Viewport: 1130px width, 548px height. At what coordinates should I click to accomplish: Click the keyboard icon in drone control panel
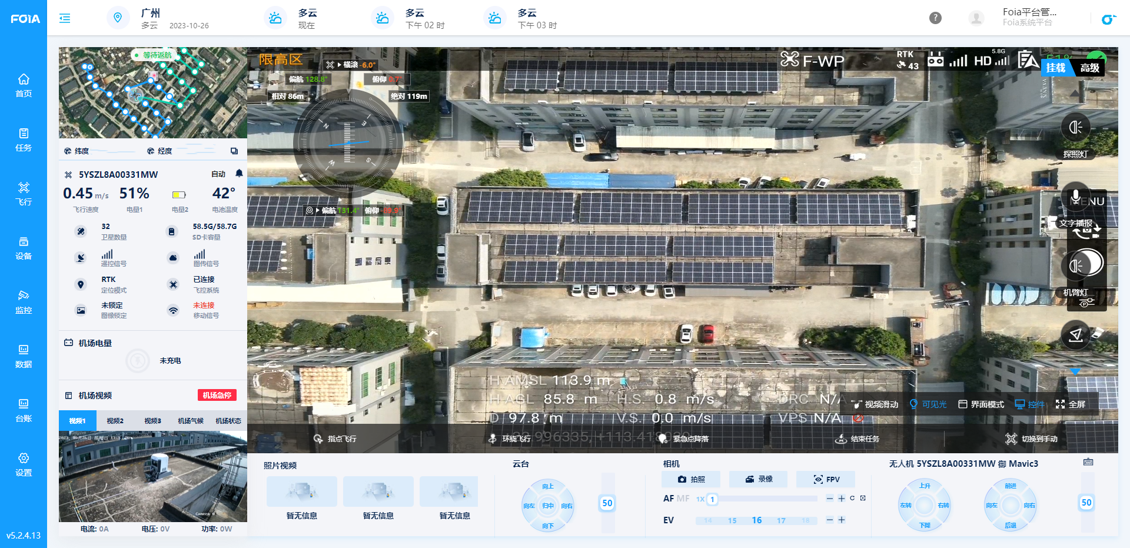click(x=1088, y=463)
